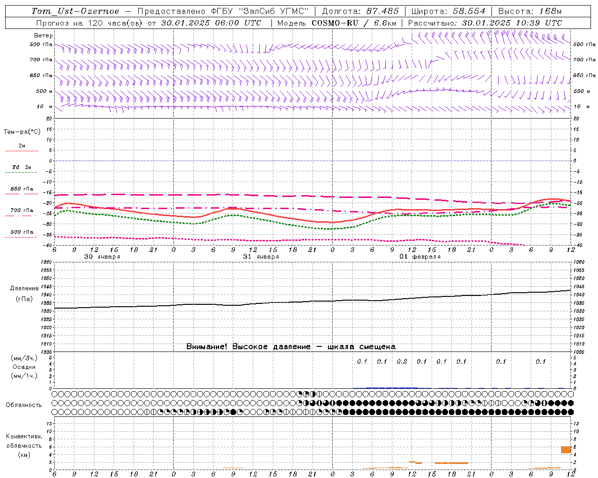Select the Долгота: 87.485 header field
The width and height of the screenshot is (598, 478).
[360, 11]
